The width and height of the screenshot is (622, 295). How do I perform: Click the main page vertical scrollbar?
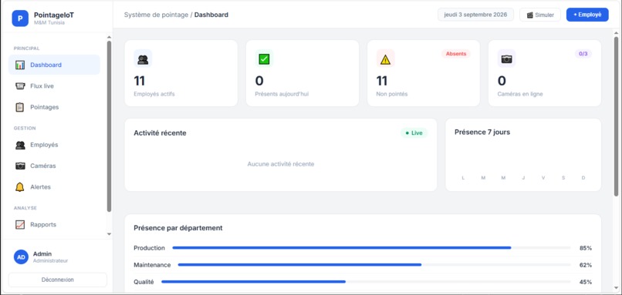[x=616, y=117]
